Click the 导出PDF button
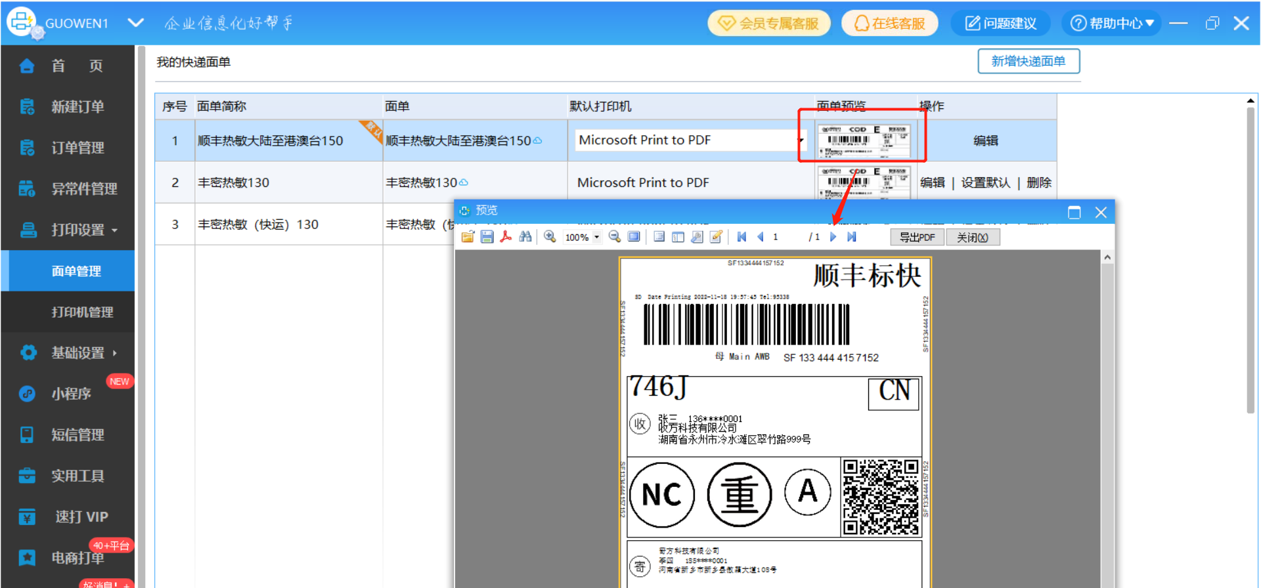1261x588 pixels. coord(917,237)
